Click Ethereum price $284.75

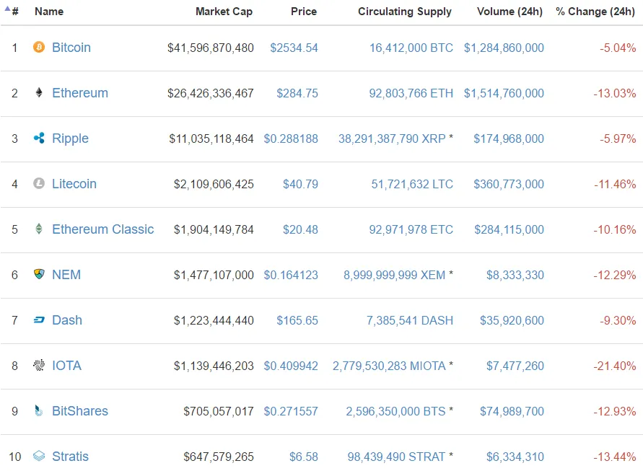(297, 94)
